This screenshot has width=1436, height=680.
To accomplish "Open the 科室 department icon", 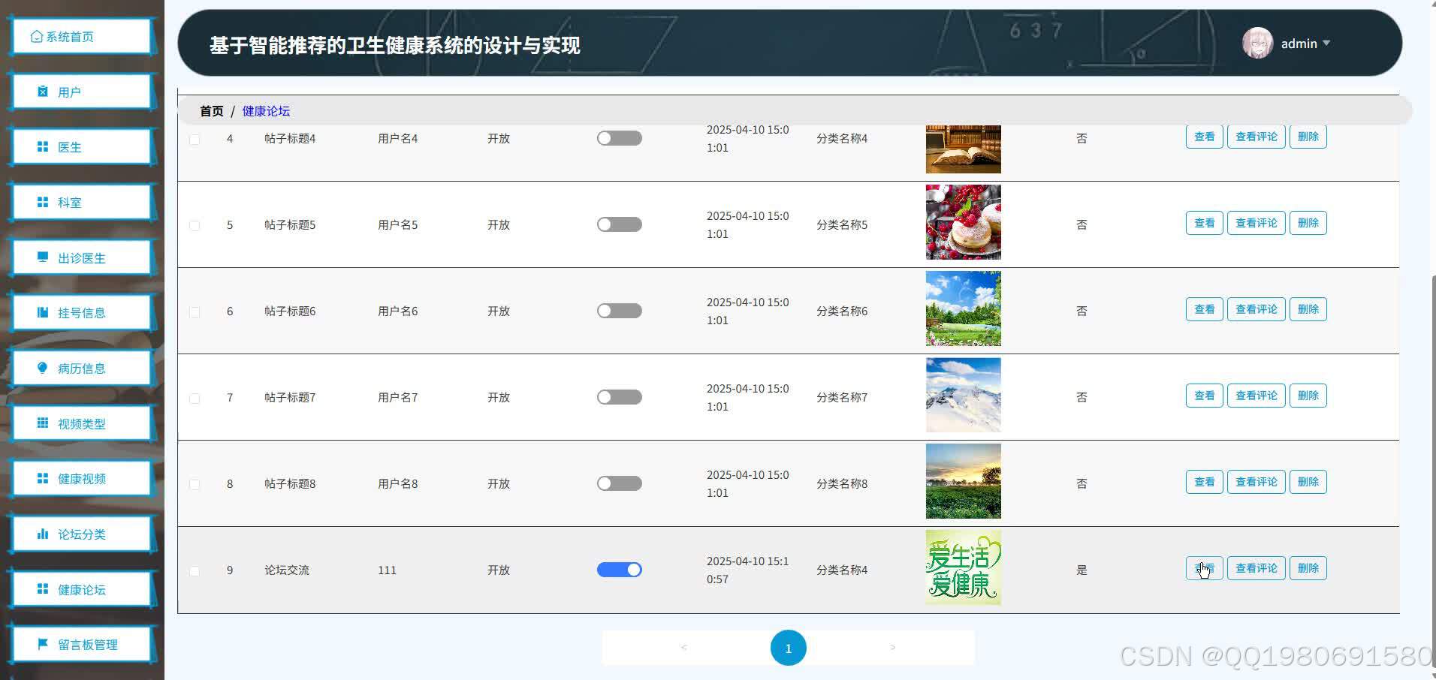I will click(x=41, y=202).
